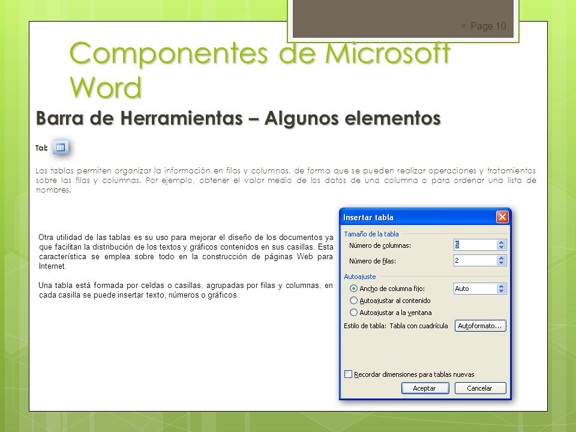Increase Número de columnas with up arrow
Viewport: 576px width, 432px height.
point(502,242)
